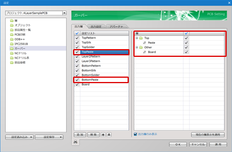Uncheck the Top folder output checkbox

click(x=186, y=38)
